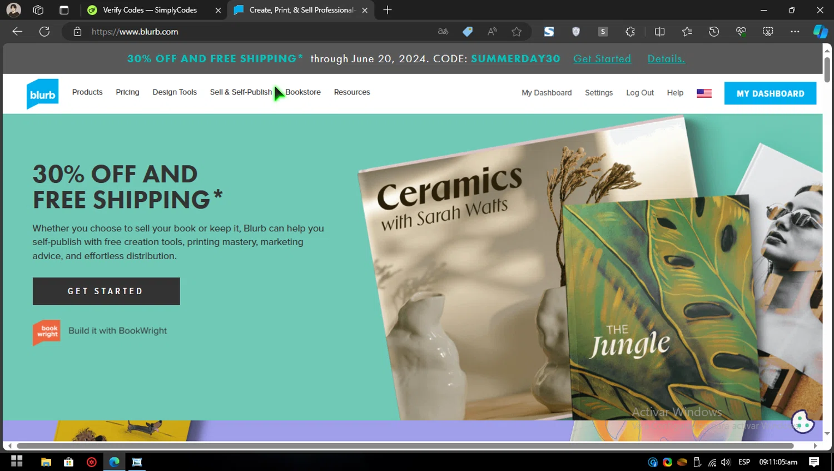This screenshot has width=834, height=471.
Task: Reload the page with refresh icon
Action: [x=44, y=32]
